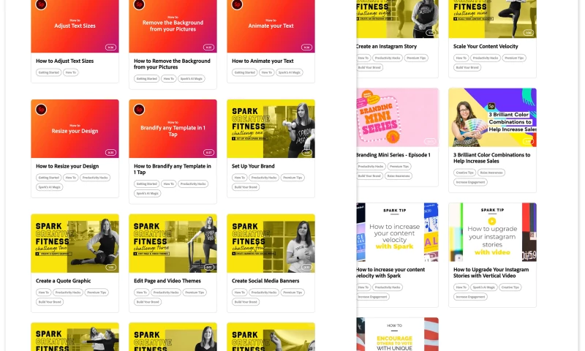The width and height of the screenshot is (585, 351).
Task: Select 'Spark's AI Magic' tag under Animate your Text
Action: click(x=289, y=72)
